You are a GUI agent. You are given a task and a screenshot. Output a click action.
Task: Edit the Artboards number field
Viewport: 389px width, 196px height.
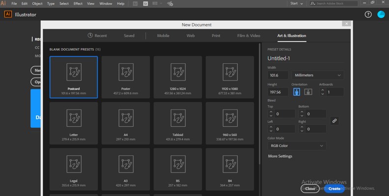coord(334,92)
